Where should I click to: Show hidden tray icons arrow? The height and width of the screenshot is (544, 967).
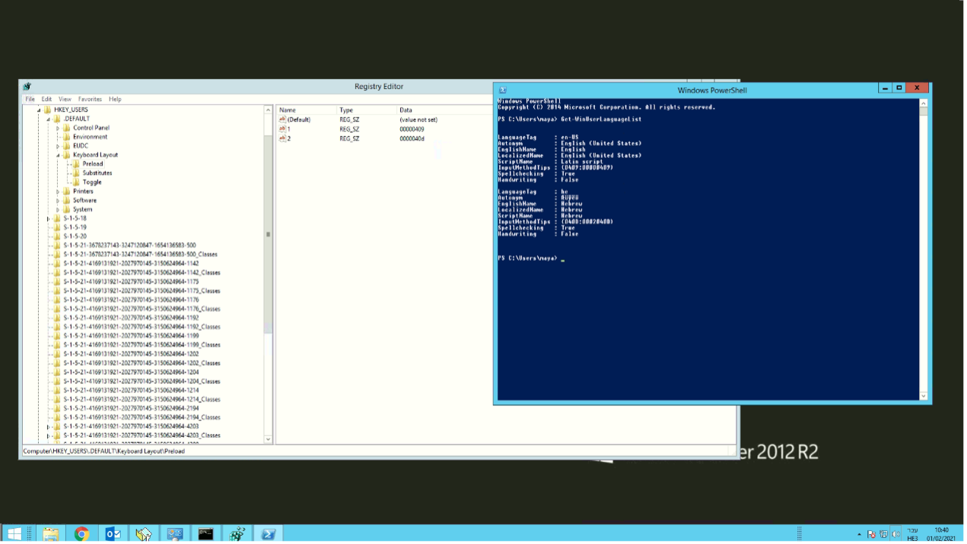click(x=860, y=535)
